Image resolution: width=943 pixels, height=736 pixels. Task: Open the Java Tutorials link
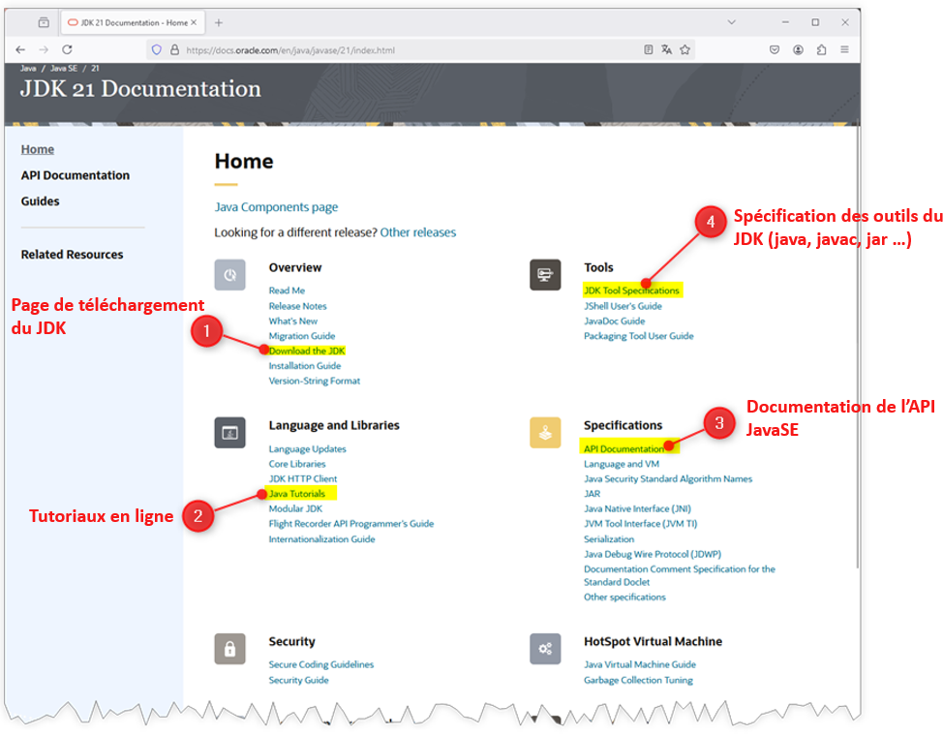pyautogui.click(x=297, y=494)
